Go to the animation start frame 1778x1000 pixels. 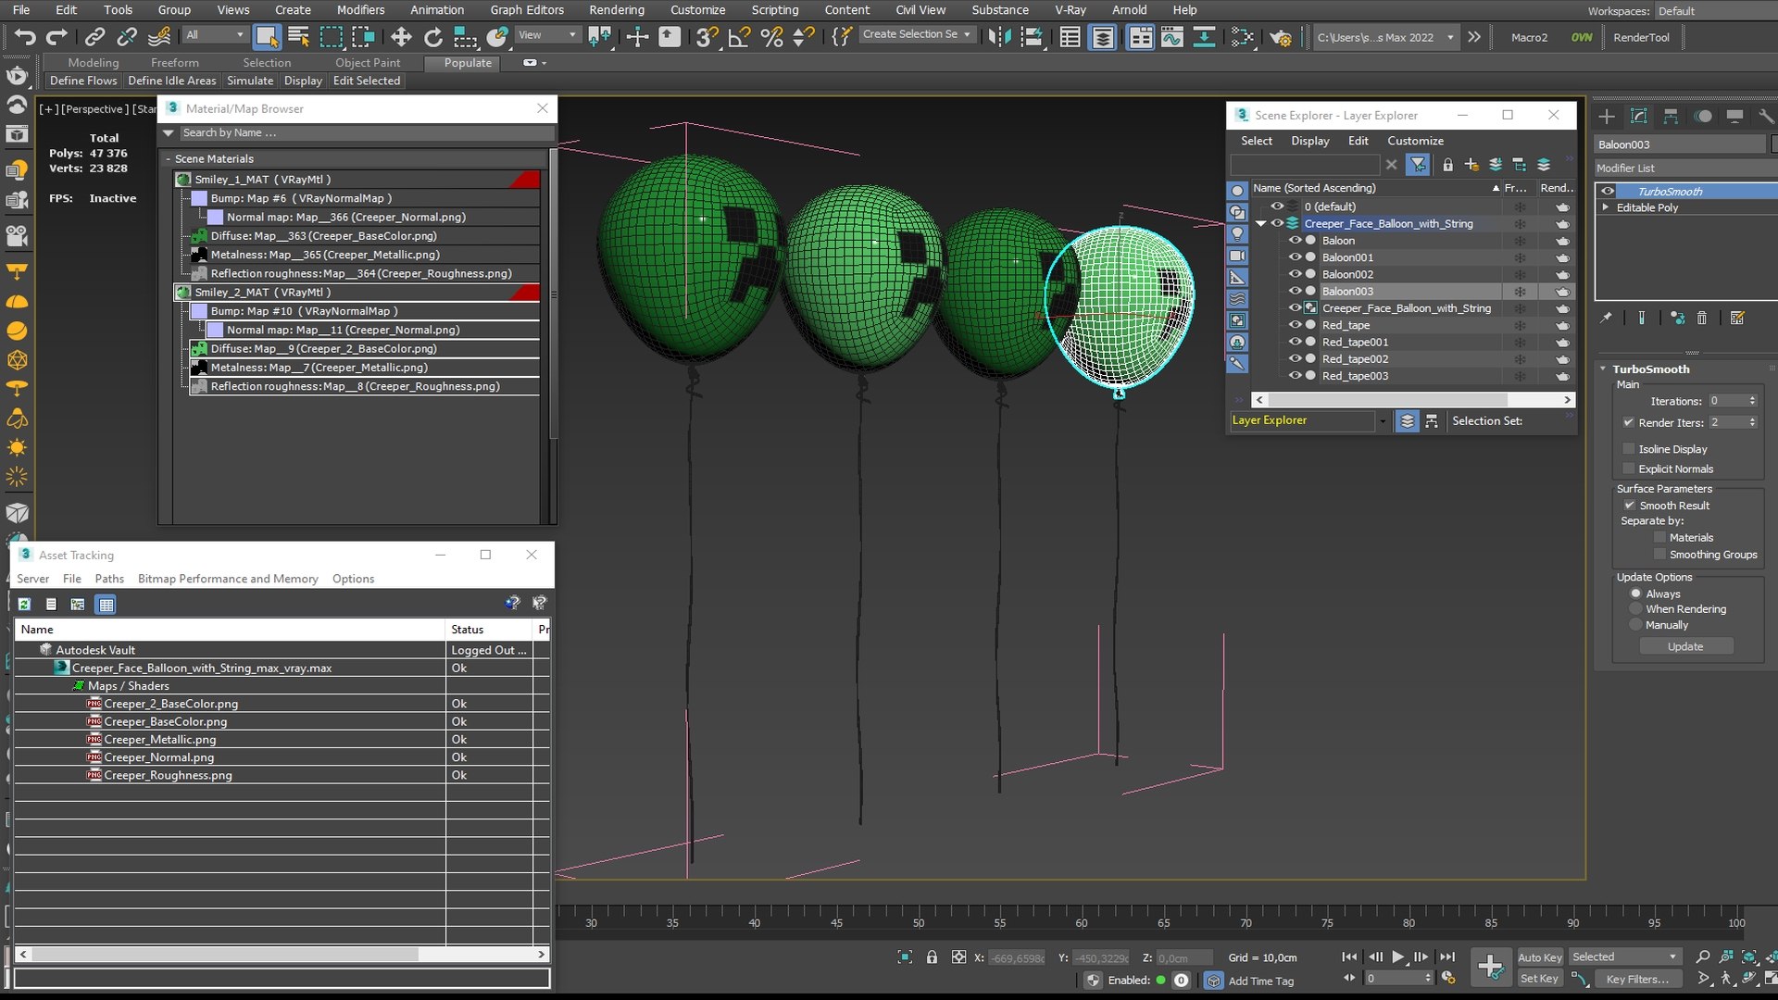(1349, 957)
